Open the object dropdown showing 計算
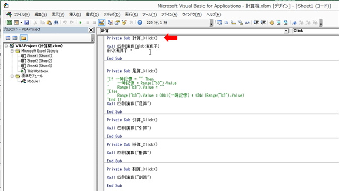 click(x=286, y=31)
